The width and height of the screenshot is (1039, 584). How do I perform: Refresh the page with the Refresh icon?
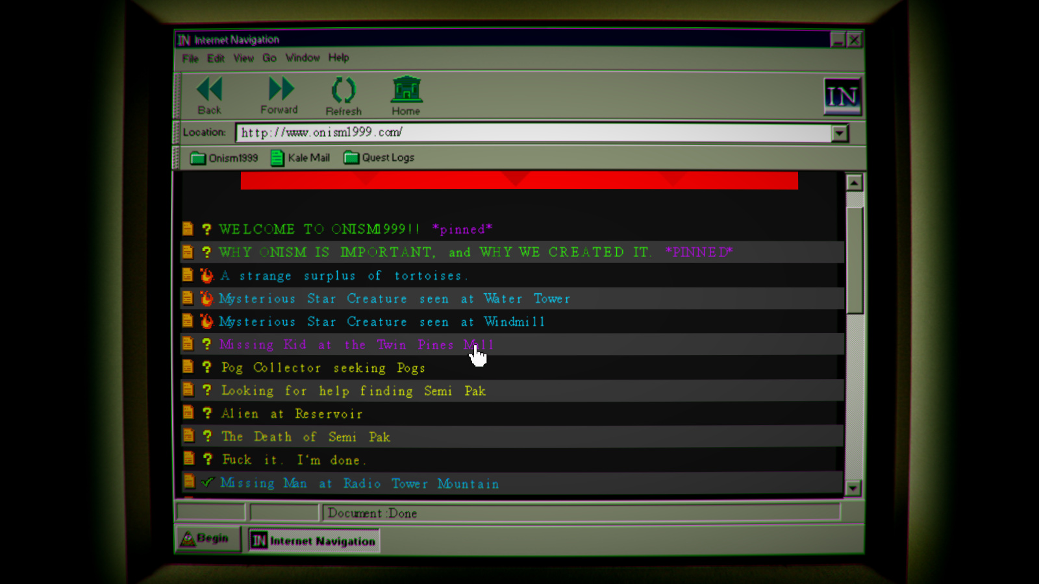(344, 90)
